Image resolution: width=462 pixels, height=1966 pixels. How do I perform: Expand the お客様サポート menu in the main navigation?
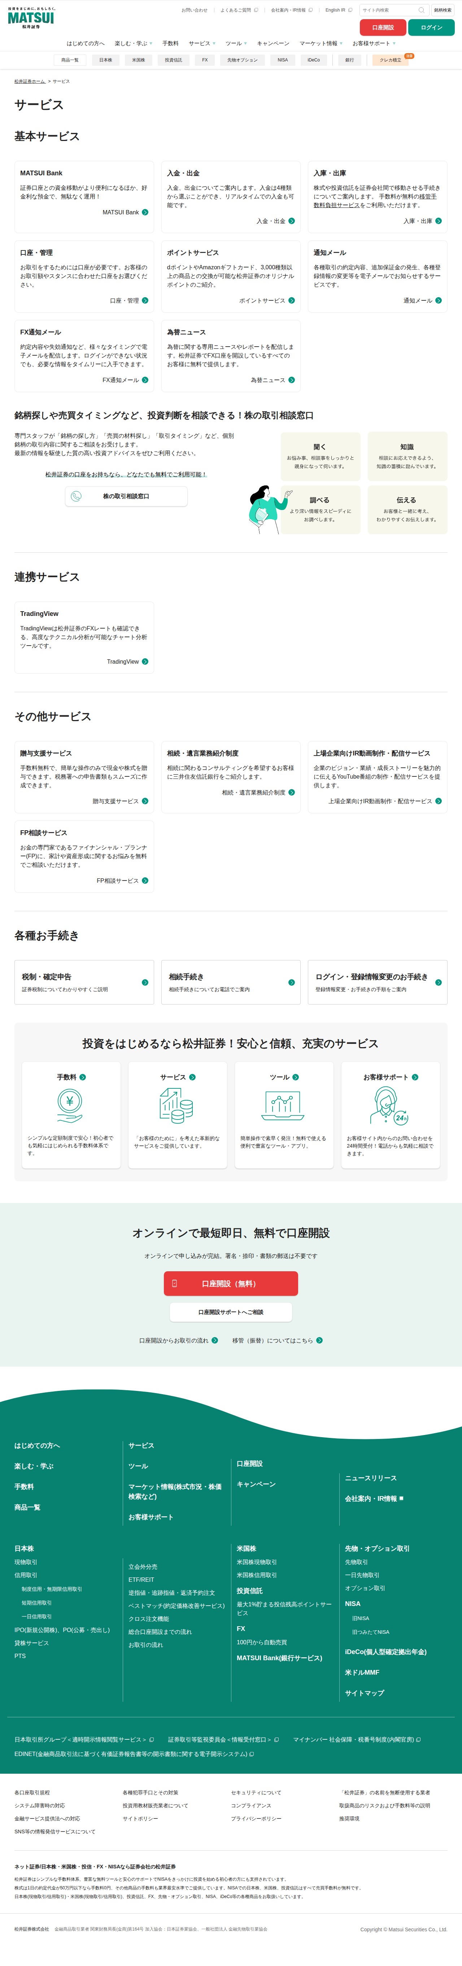pyautogui.click(x=374, y=43)
